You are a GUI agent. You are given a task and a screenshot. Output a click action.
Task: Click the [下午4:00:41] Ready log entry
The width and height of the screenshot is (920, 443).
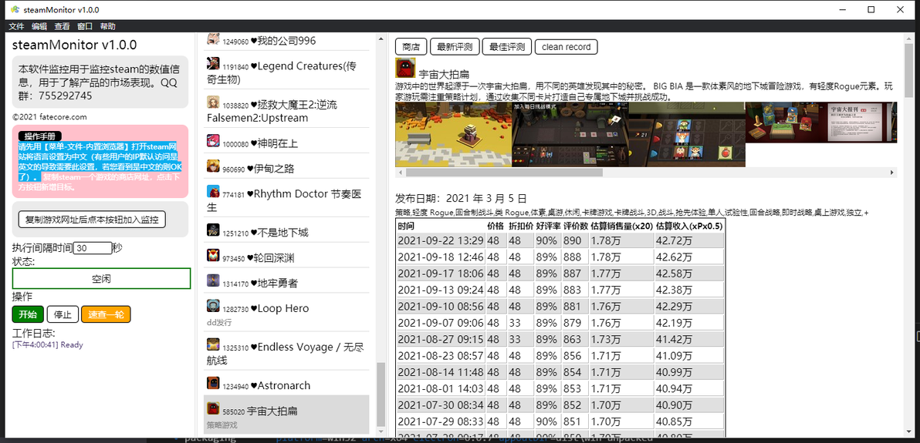click(48, 344)
